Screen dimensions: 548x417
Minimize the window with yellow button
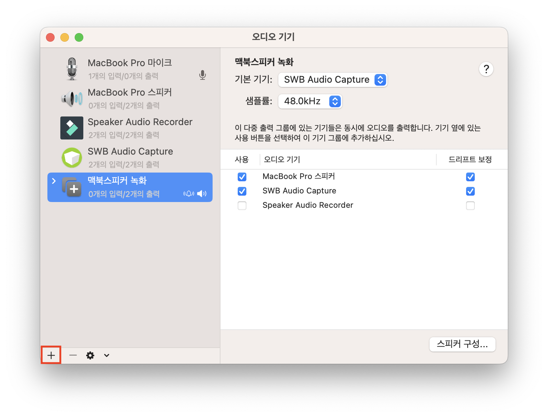coord(65,37)
